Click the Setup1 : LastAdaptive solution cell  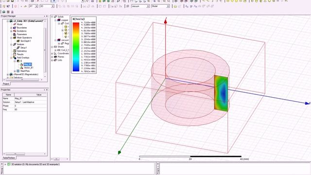[31, 102]
